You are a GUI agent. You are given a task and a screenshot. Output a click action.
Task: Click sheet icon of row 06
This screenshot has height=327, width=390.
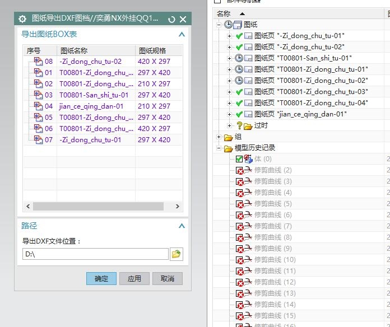[38, 128]
